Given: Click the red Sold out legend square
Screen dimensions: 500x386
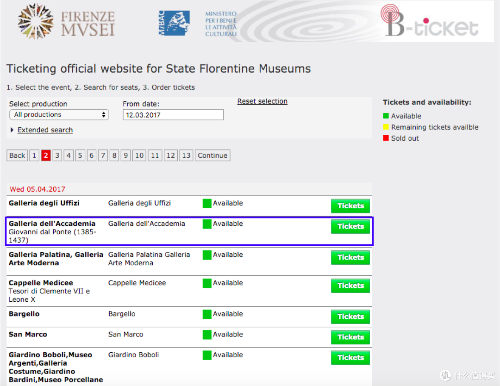Looking at the screenshot, I should click(386, 138).
